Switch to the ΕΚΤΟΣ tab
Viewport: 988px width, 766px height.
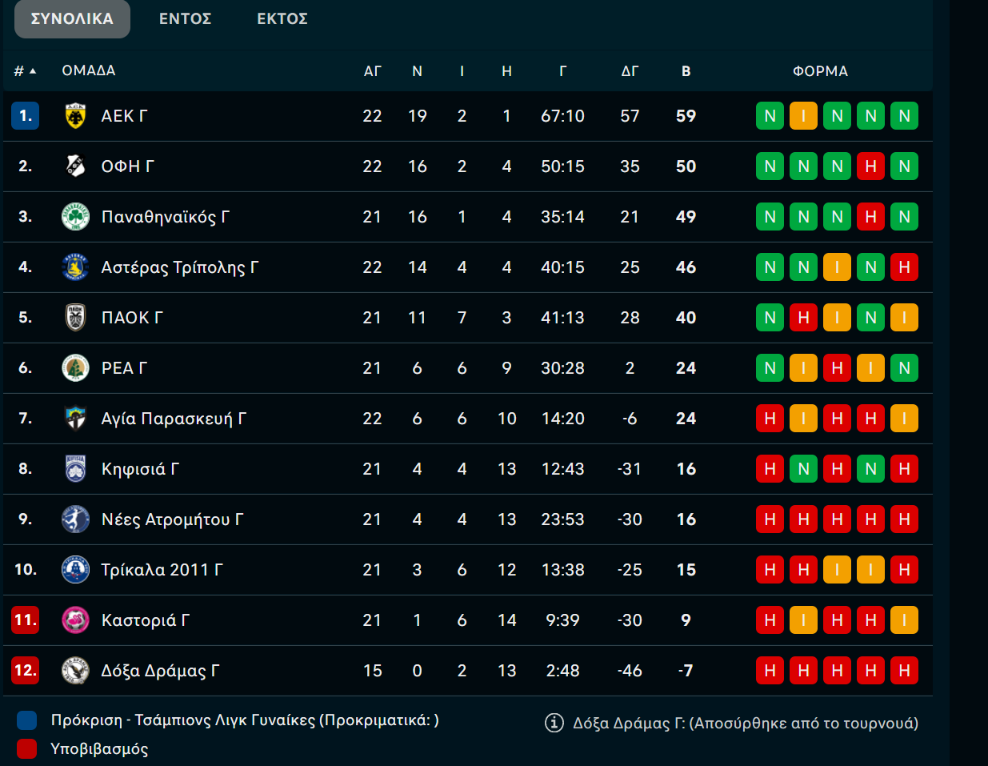[x=282, y=18]
